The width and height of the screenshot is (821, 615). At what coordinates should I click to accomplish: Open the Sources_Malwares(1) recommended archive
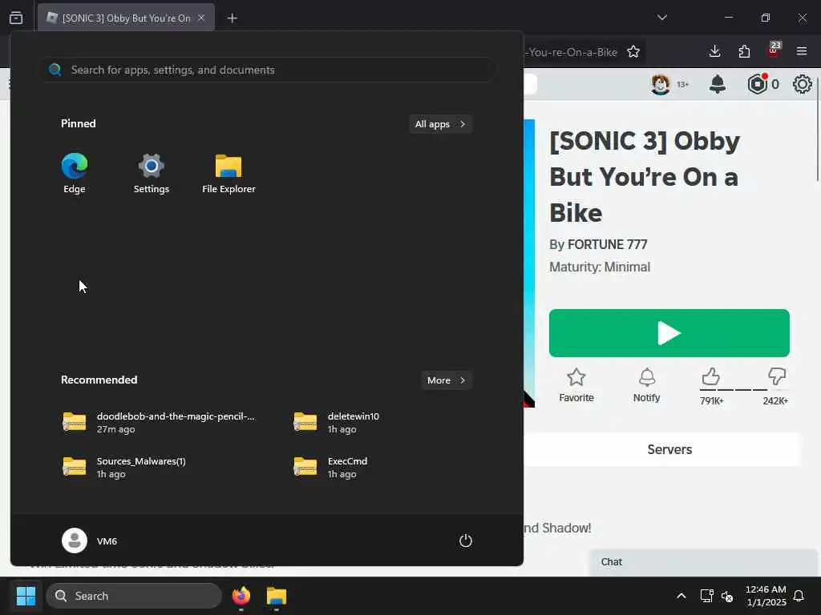pos(124,467)
